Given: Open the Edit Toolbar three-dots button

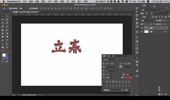Looking at the screenshot, I should click(3, 51).
